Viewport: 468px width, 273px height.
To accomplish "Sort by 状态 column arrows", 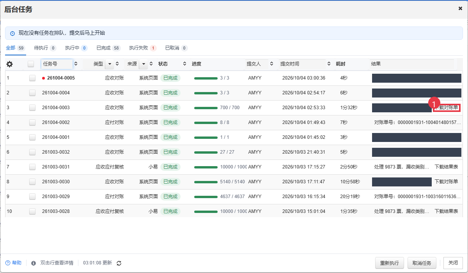I will click(184, 64).
